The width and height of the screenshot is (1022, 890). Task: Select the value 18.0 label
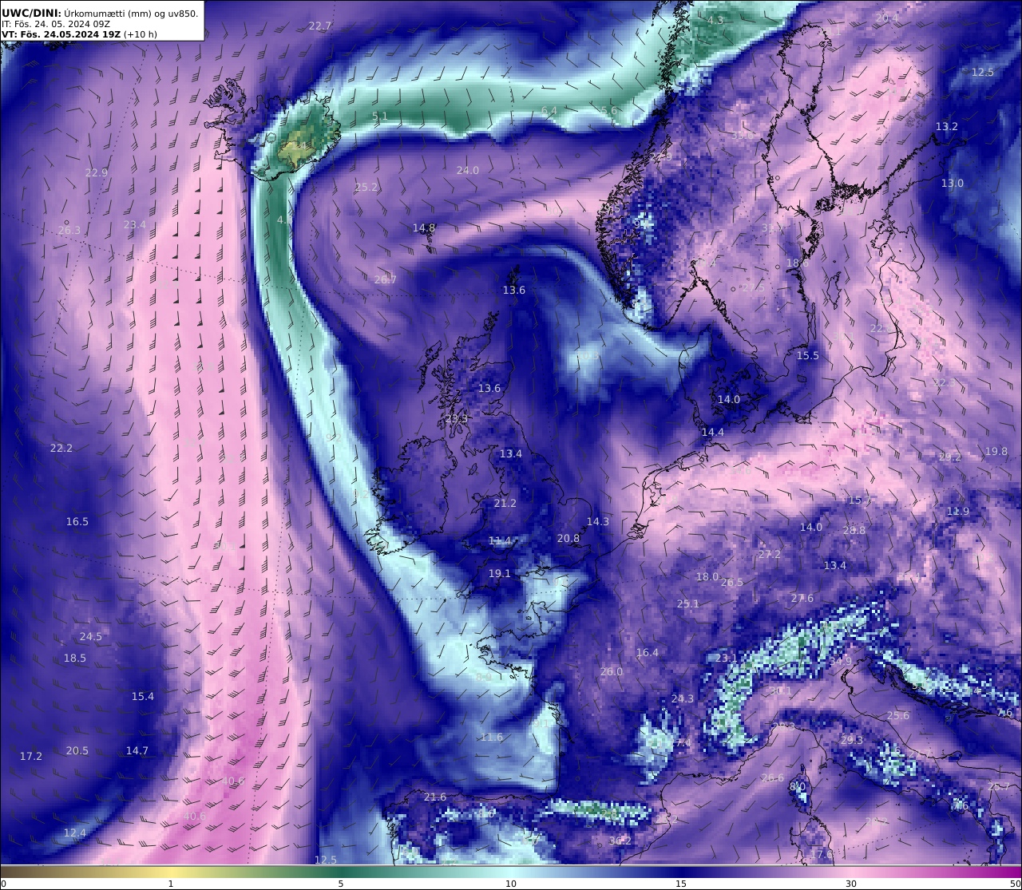707,576
